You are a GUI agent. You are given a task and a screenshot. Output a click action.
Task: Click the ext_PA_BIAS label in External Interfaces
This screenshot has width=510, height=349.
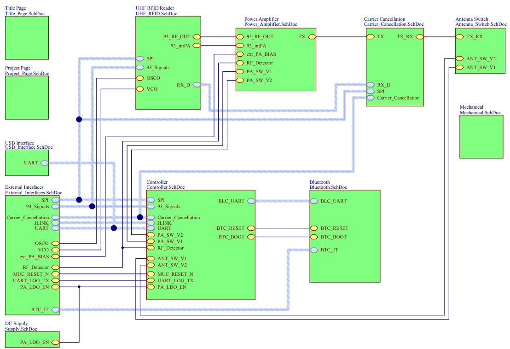point(34,256)
